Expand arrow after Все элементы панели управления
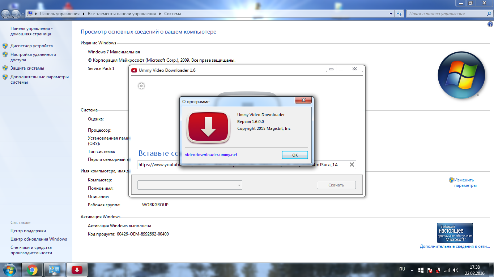 160,14
